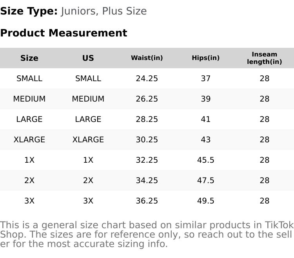294x258 pixels.
Task: Select the 45.5 hips value
Action: (206, 160)
